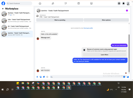The height and width of the screenshot is (98, 133).
Task: Attach a file with the photo icon
Action: (x=40, y=77)
